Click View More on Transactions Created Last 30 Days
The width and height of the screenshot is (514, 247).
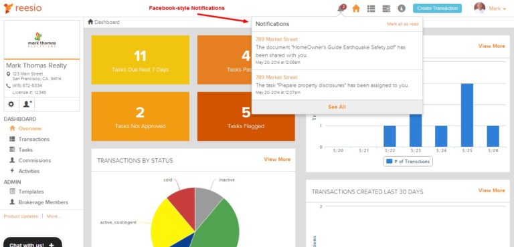pos(491,190)
